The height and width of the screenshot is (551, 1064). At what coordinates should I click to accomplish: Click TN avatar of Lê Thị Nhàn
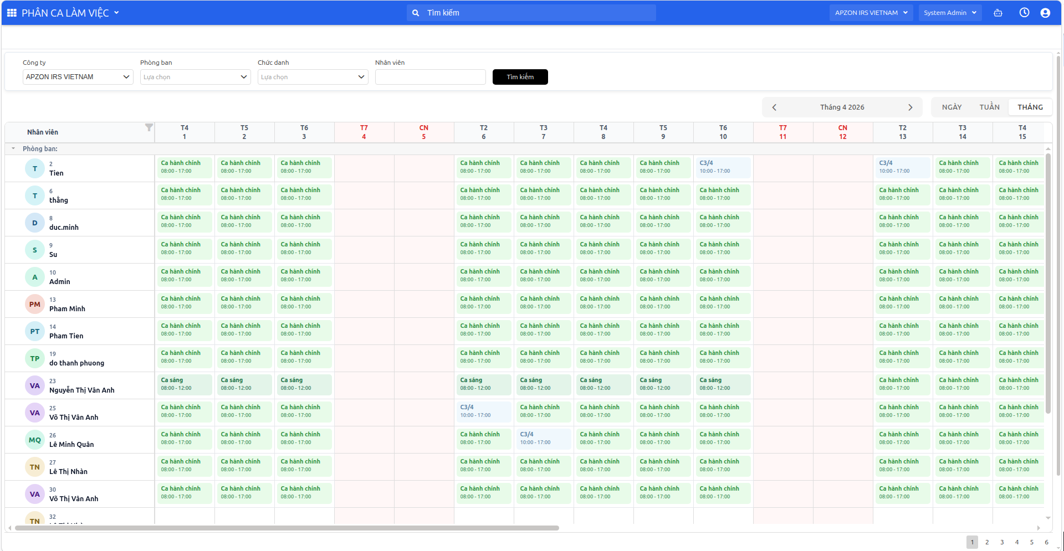tap(35, 467)
